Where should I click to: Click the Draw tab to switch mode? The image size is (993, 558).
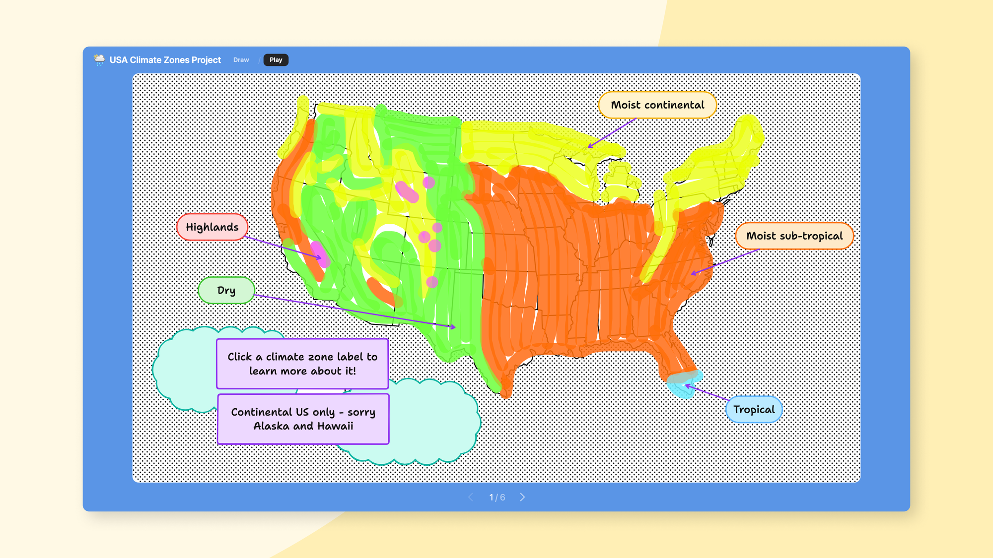241,60
